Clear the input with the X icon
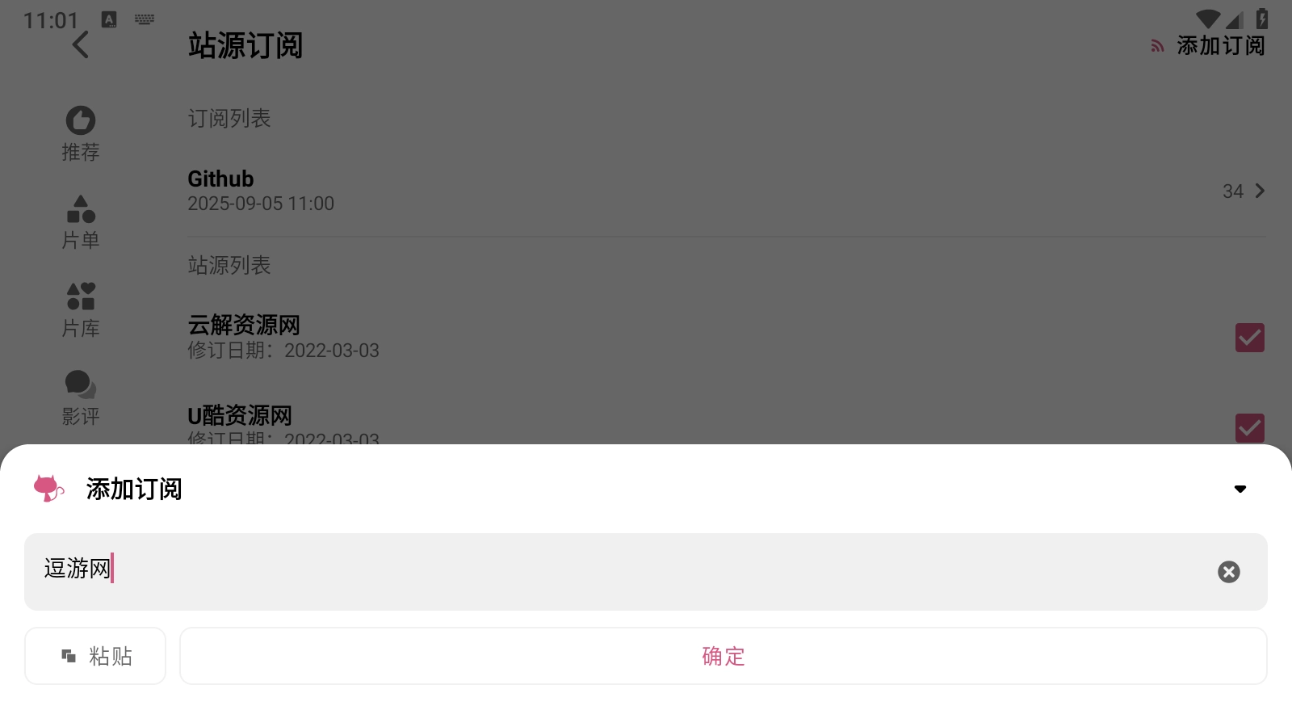 (1229, 572)
